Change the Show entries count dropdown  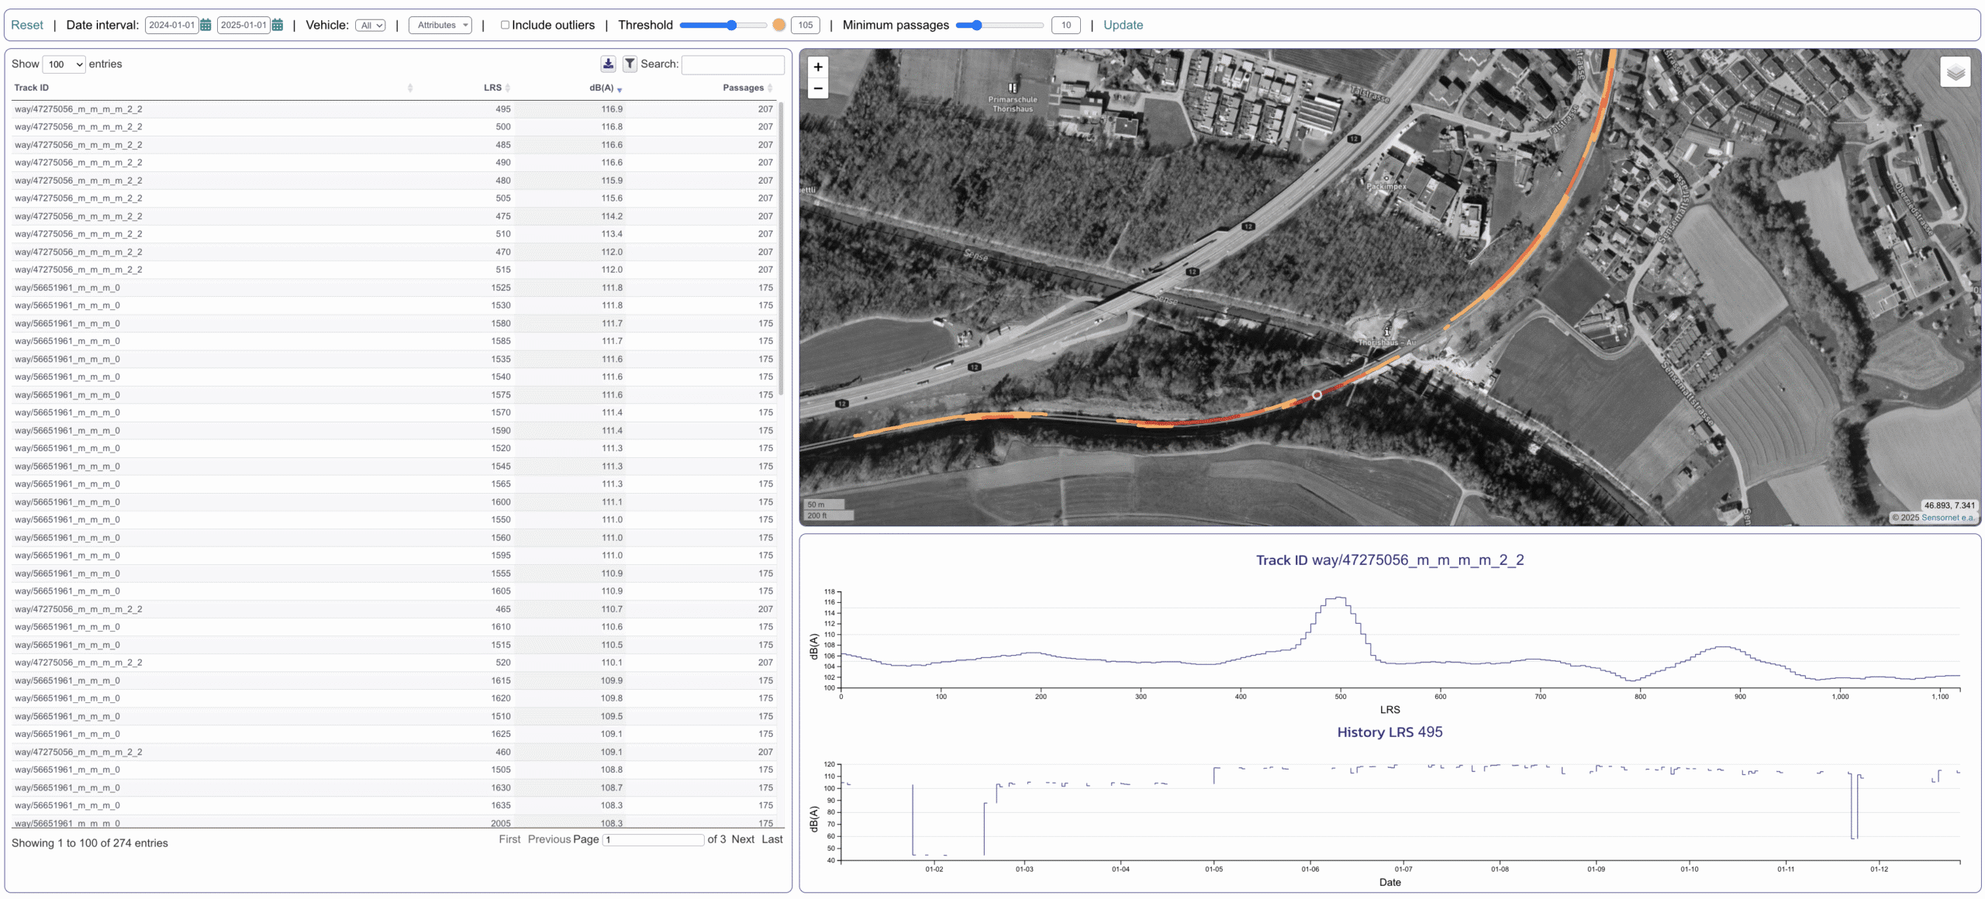click(x=64, y=64)
